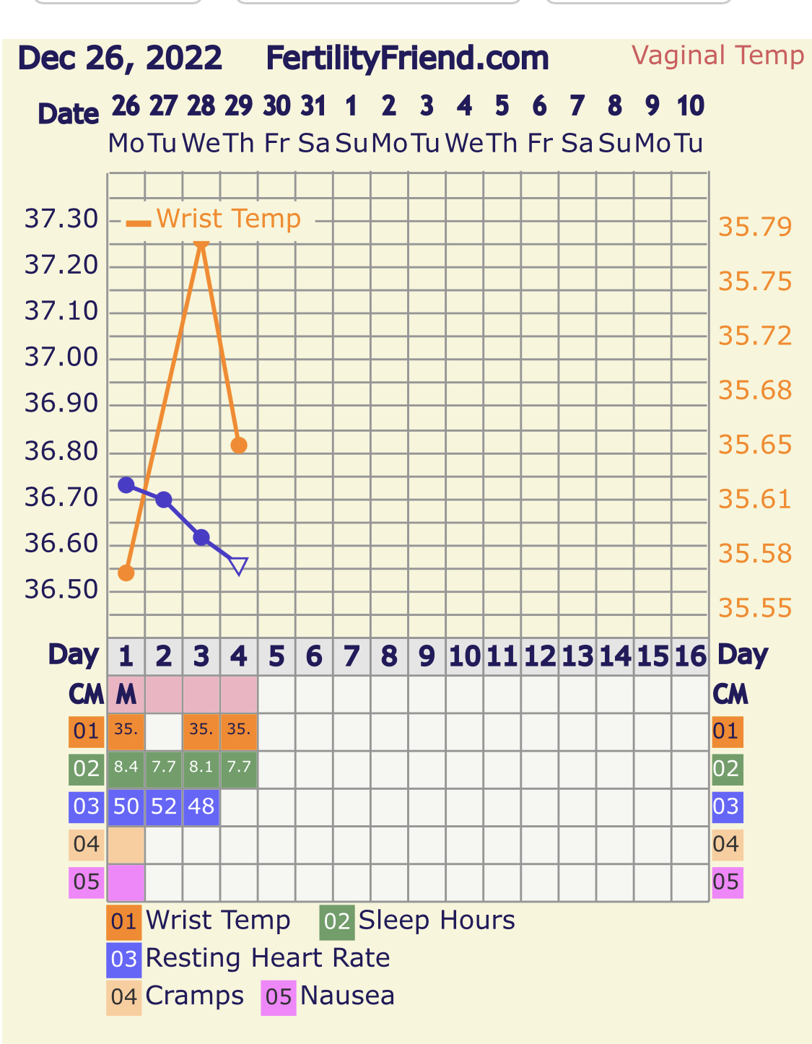Image resolution: width=812 pixels, height=1044 pixels.
Task: Select cycle day 5 header cell
Action: coord(276,656)
